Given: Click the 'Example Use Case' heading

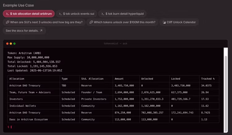Looking at the screenshot, I should click(x=18, y=5).
